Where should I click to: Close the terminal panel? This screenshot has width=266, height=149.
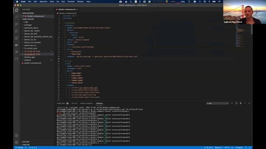(249, 103)
